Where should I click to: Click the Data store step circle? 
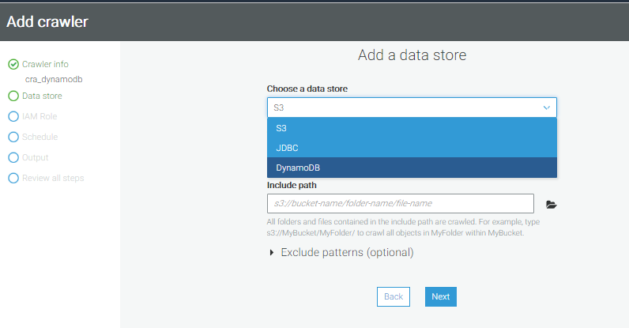click(x=13, y=96)
